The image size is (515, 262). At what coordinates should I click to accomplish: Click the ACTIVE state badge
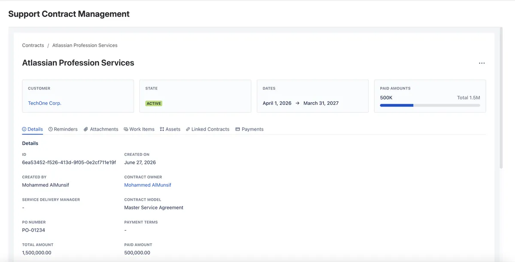(154, 104)
